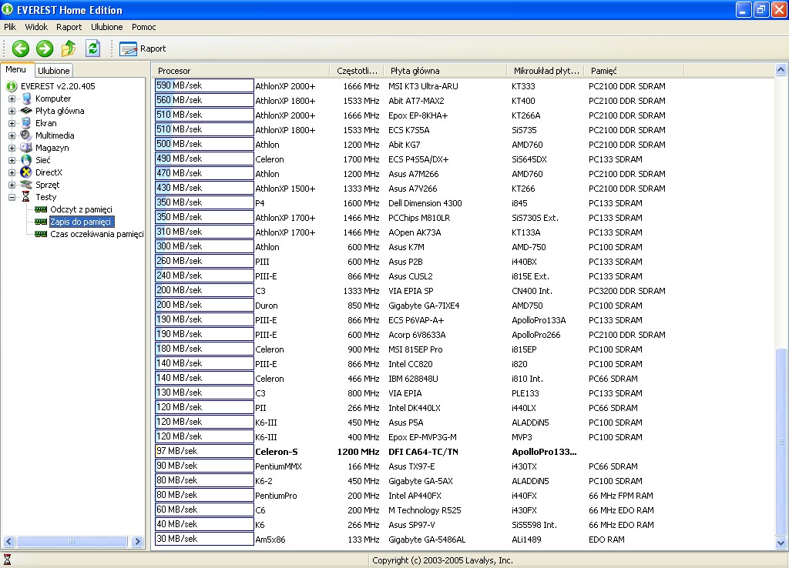Go back with the green left arrow
789x568 pixels.
tap(21, 48)
